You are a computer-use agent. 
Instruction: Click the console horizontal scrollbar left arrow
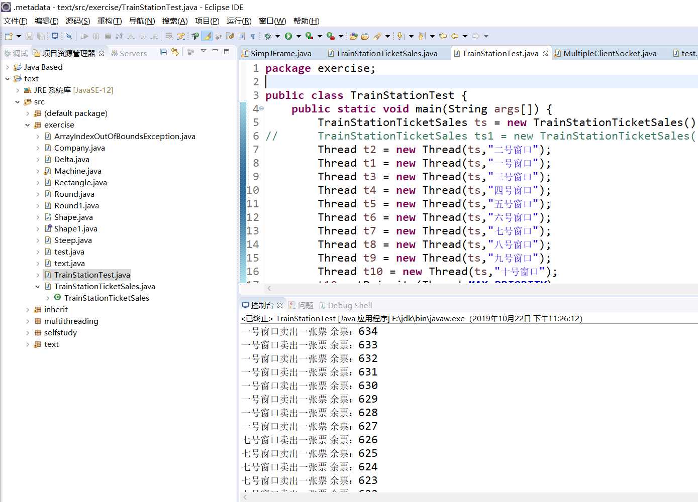(245, 497)
